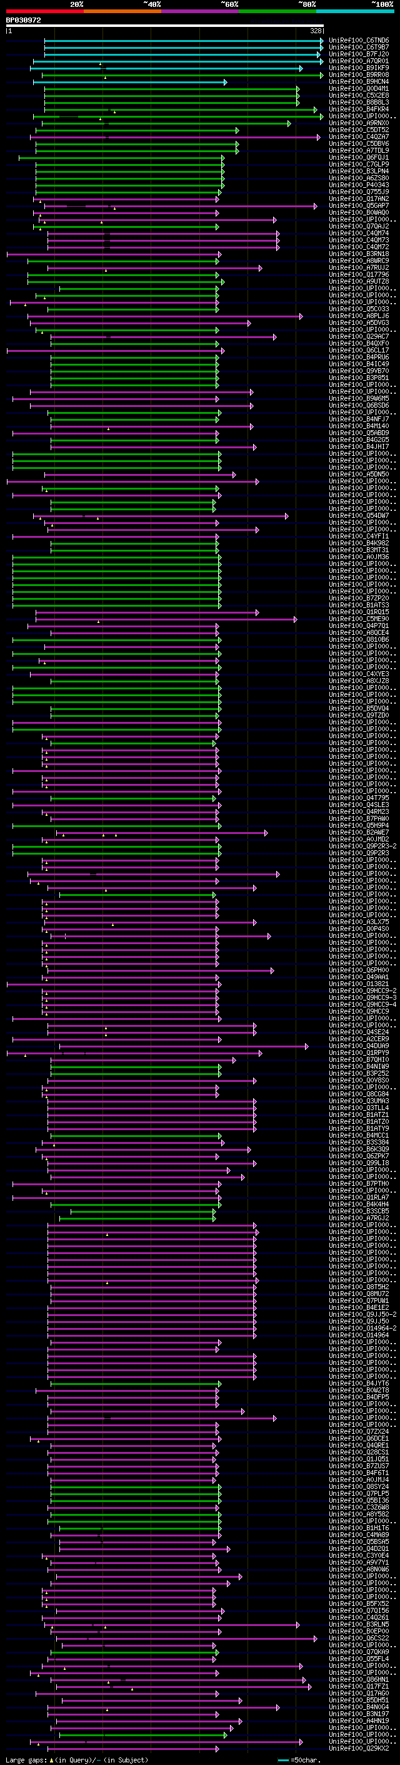The image size is (400, 1765).
Task: Select hit label UniRef100_C4QZA7
Action: point(358,137)
